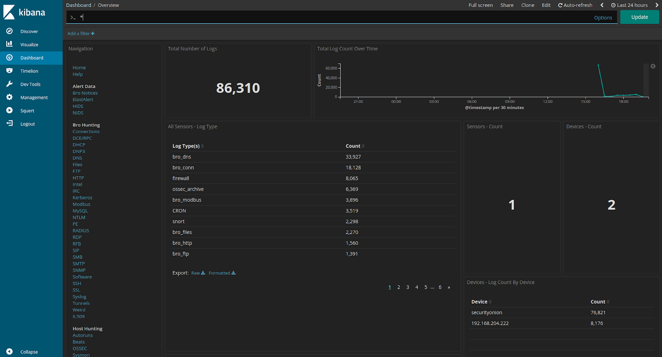Open DNS Bro Hunting link
Image resolution: width=662 pixels, height=357 pixels.
tap(77, 158)
